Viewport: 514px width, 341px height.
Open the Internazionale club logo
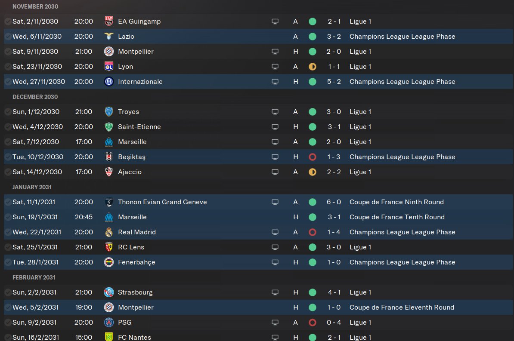click(x=109, y=82)
